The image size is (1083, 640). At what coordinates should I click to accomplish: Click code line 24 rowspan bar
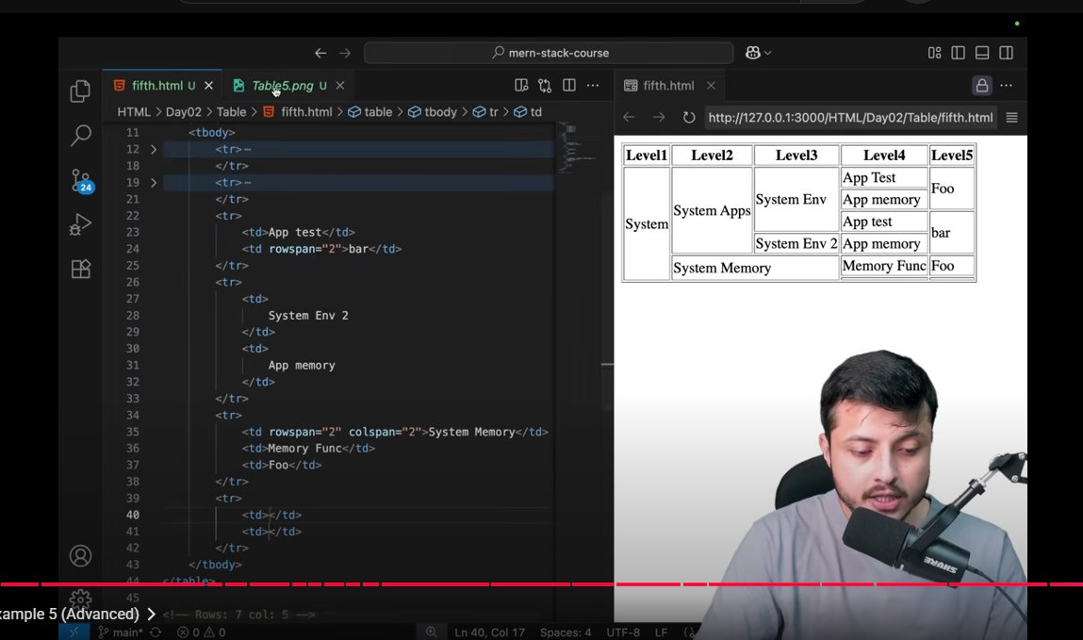(321, 249)
